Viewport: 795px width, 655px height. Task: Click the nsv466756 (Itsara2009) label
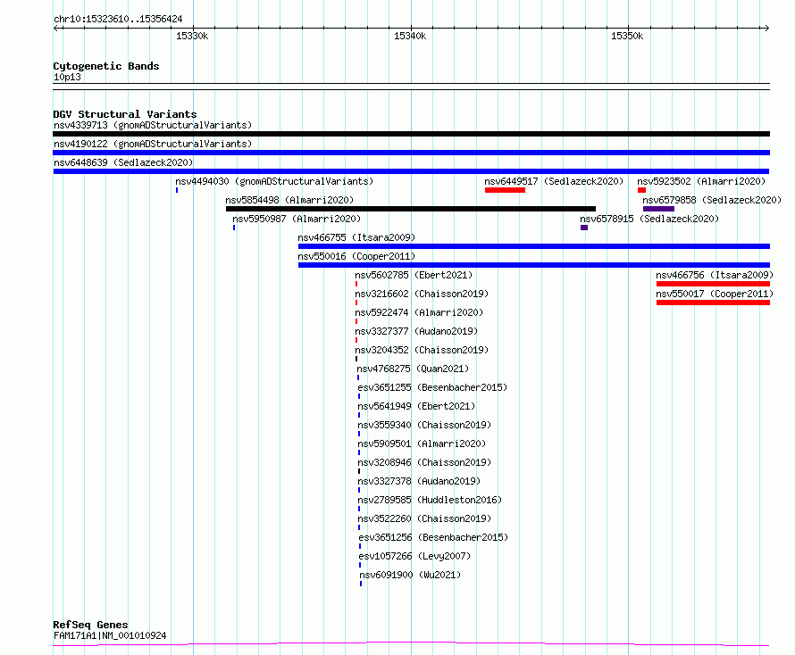(x=715, y=275)
